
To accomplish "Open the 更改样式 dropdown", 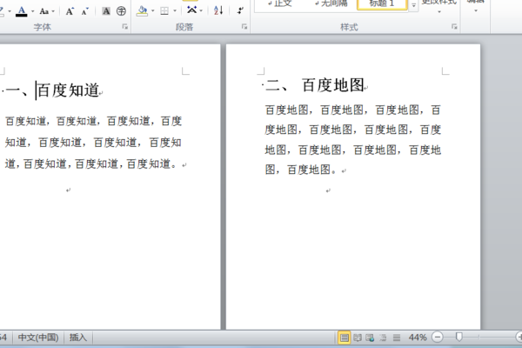I will (x=439, y=7).
